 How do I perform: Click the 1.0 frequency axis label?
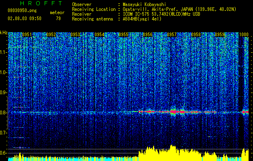click(4, 72)
